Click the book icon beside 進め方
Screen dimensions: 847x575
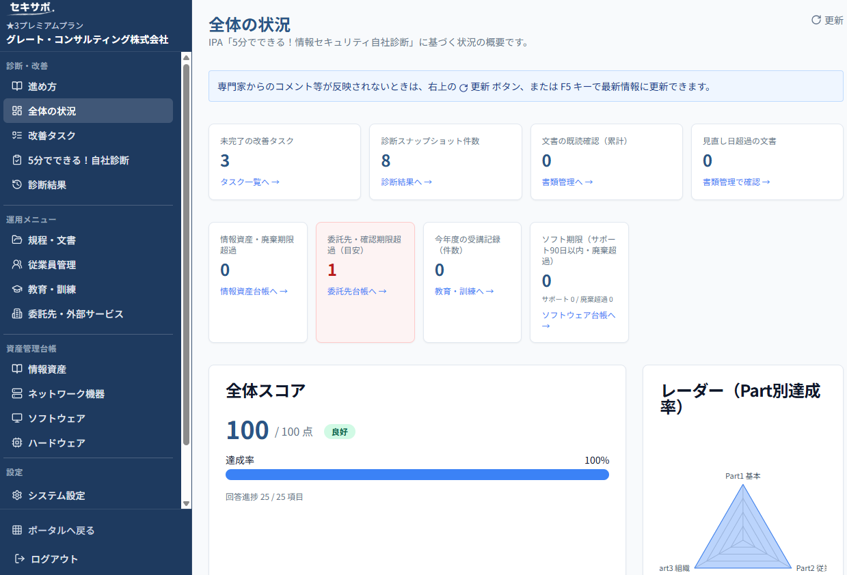click(17, 87)
